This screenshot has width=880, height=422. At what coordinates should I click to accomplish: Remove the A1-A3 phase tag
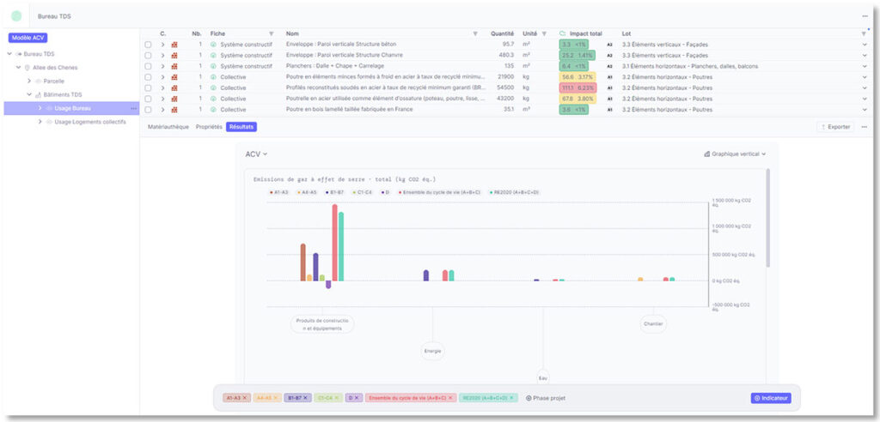coord(245,398)
